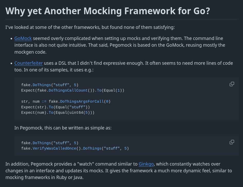Follow the Ginkgo link
The width and height of the screenshot is (243, 187).
point(146,164)
